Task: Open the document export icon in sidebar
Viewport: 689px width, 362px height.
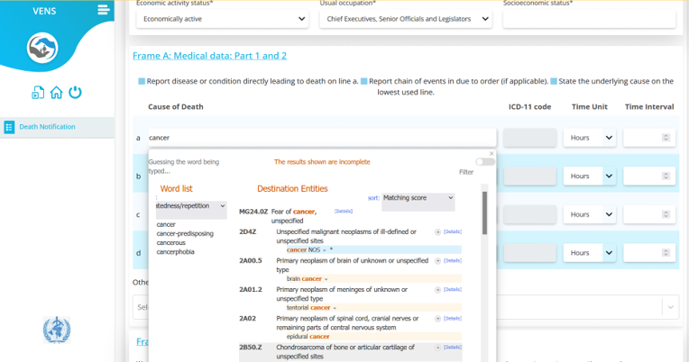Action: pyautogui.click(x=38, y=93)
